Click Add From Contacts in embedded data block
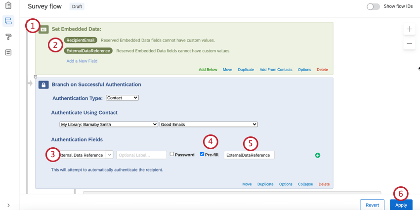420x210 pixels. [x=276, y=70]
